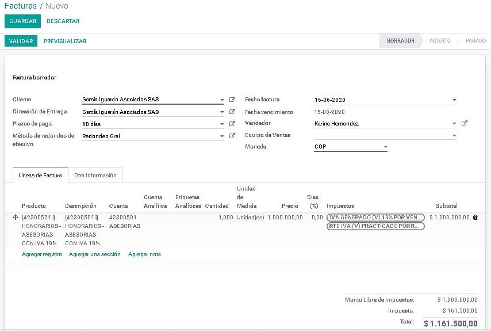Open external link for Método de redondeo
Viewport: 491px width, 331px height.
[x=232, y=136]
